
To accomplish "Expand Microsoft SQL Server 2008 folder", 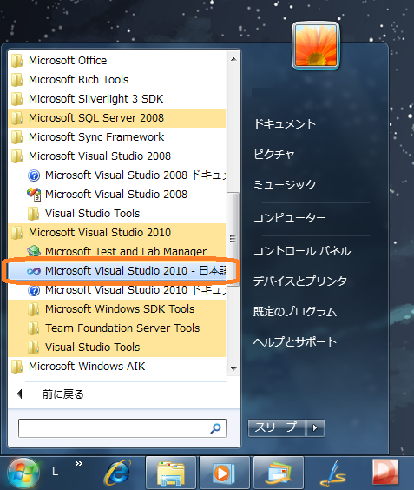I will point(117,118).
